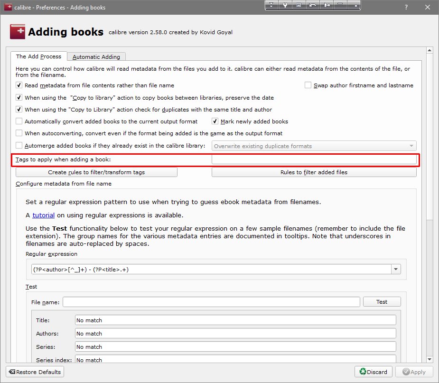439x383 pixels.
Task: Click the question mark help icon in the title bar
Action: click(406, 7)
